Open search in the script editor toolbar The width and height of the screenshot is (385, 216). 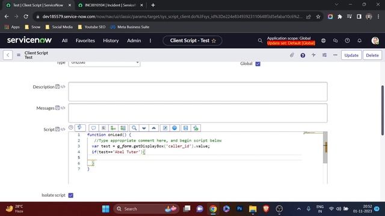pyautogui.click(x=134, y=128)
